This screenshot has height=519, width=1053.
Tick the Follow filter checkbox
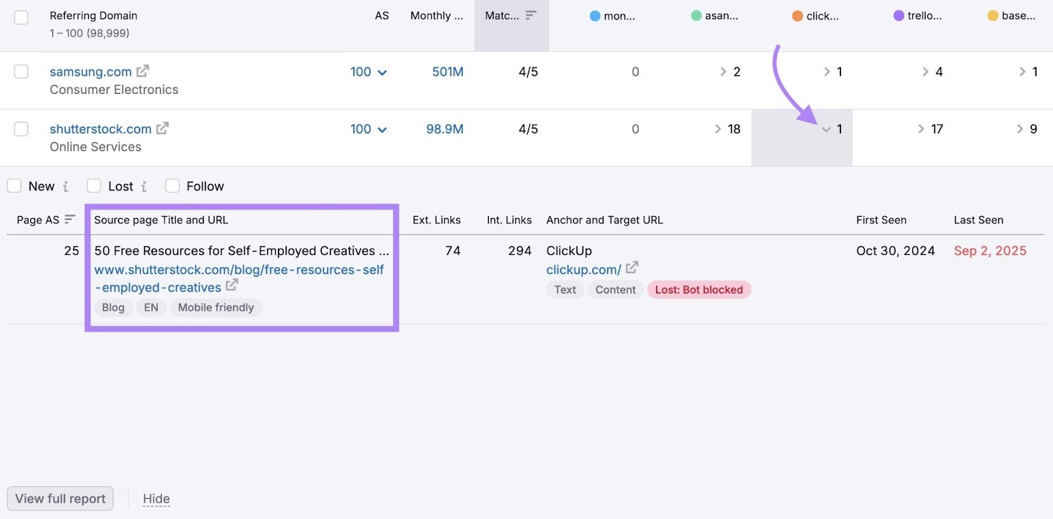tap(172, 186)
